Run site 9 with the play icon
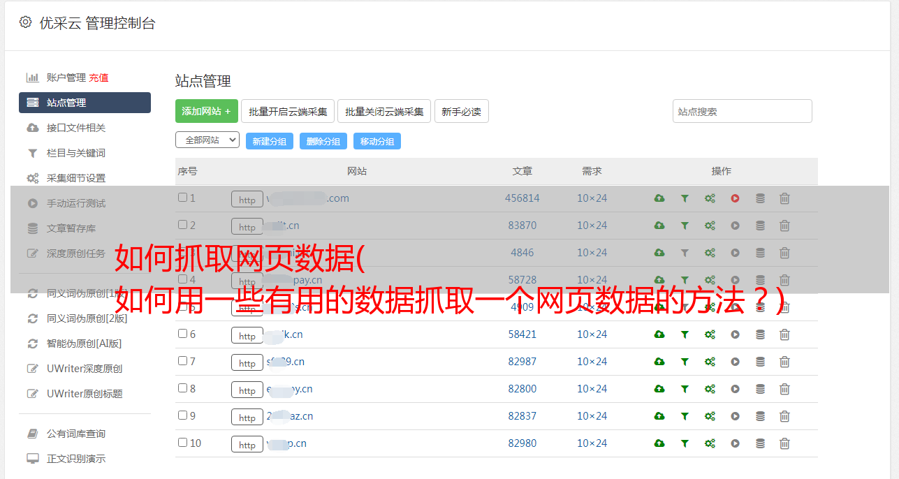The height and width of the screenshot is (479, 899). pyautogui.click(x=735, y=416)
